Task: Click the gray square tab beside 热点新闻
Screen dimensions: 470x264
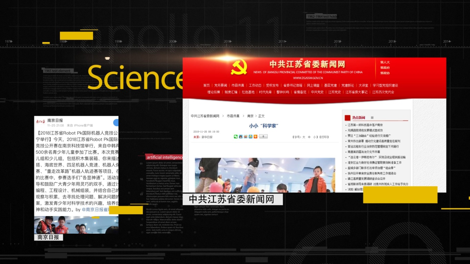Action: 372,118
